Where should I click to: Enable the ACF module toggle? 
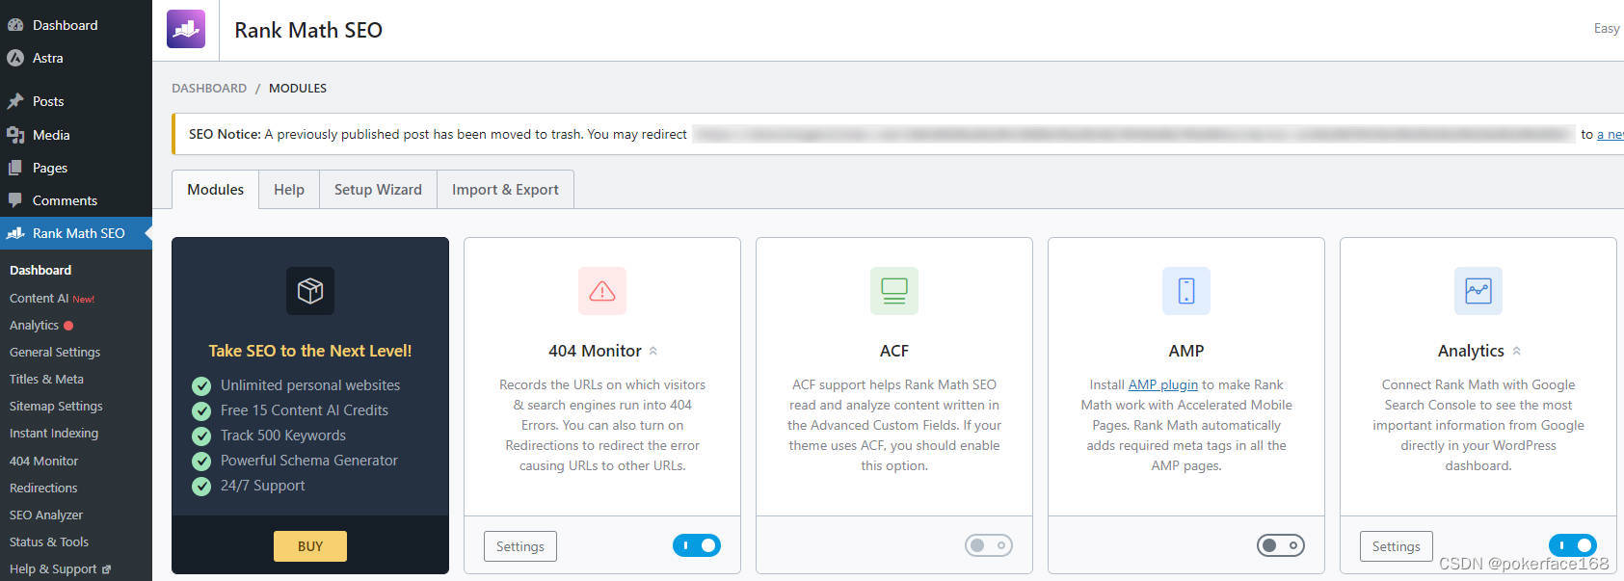click(x=989, y=545)
